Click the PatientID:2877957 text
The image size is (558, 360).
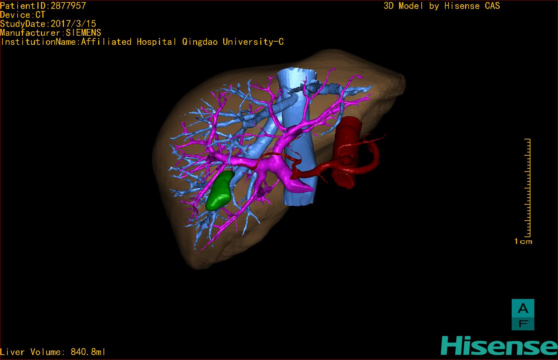[43, 5]
